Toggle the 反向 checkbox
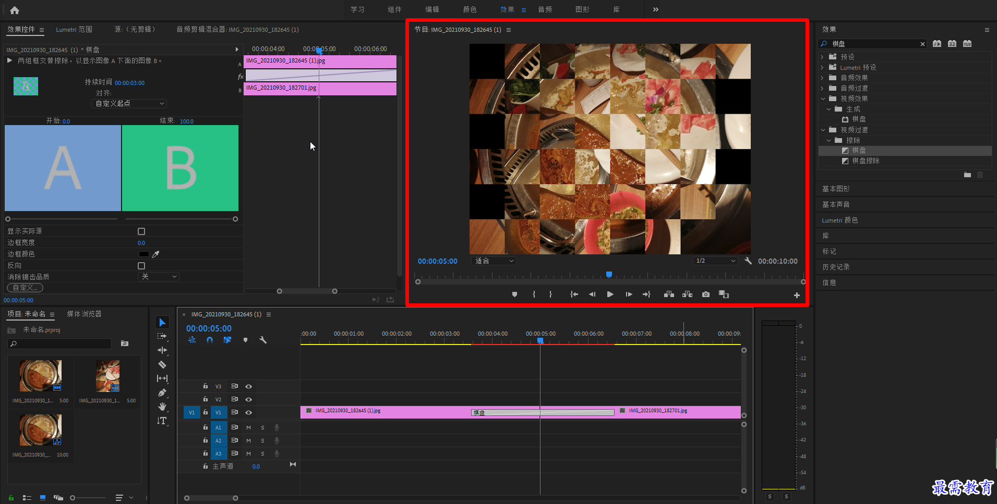 (141, 266)
